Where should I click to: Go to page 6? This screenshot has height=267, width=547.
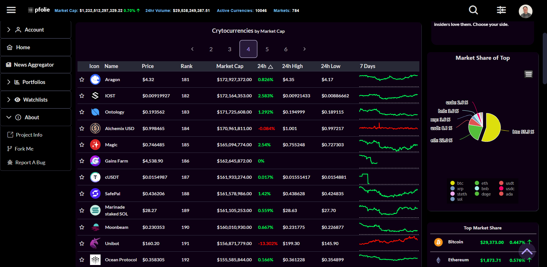click(x=286, y=49)
